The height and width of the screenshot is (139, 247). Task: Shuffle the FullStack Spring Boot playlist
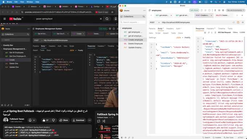coord(104,121)
